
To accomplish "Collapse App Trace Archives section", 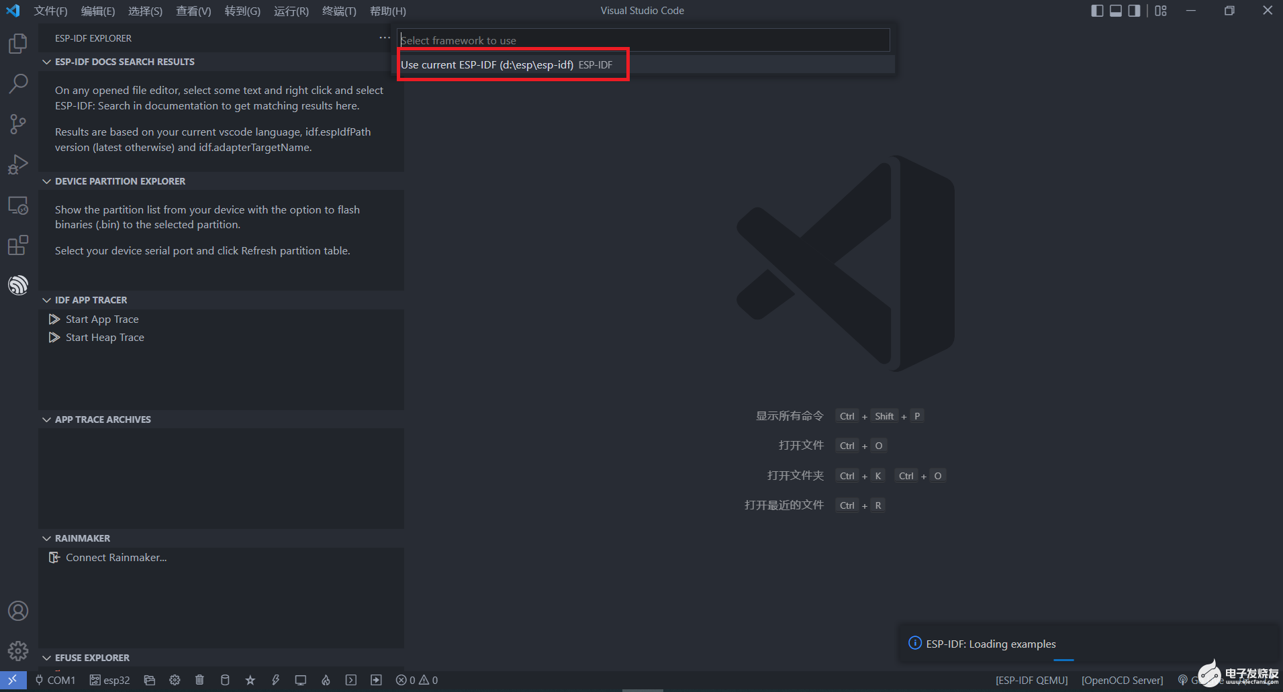I will (221, 419).
